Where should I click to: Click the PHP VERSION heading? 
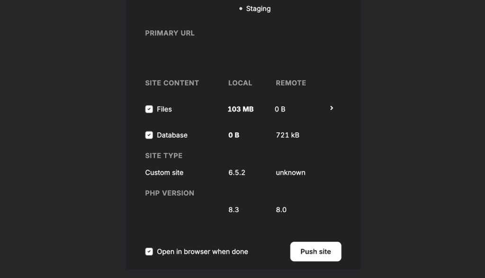coord(170,193)
